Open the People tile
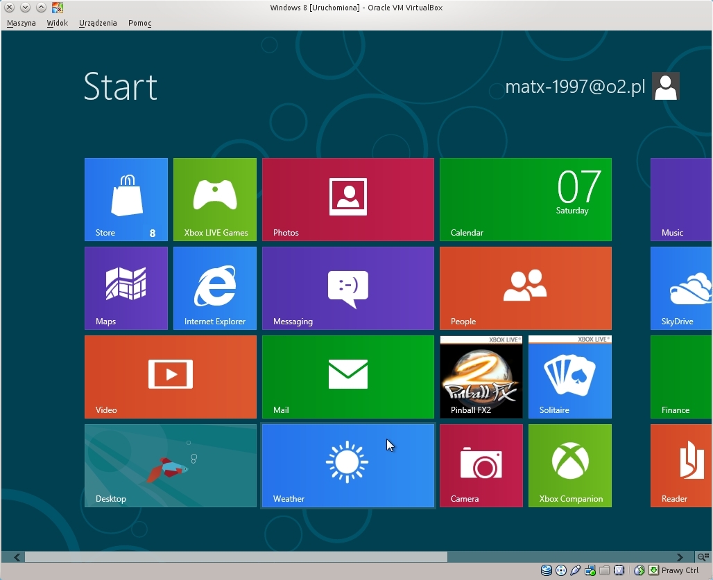The image size is (713, 580). point(526,288)
